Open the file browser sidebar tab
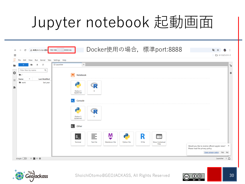 [15, 66]
